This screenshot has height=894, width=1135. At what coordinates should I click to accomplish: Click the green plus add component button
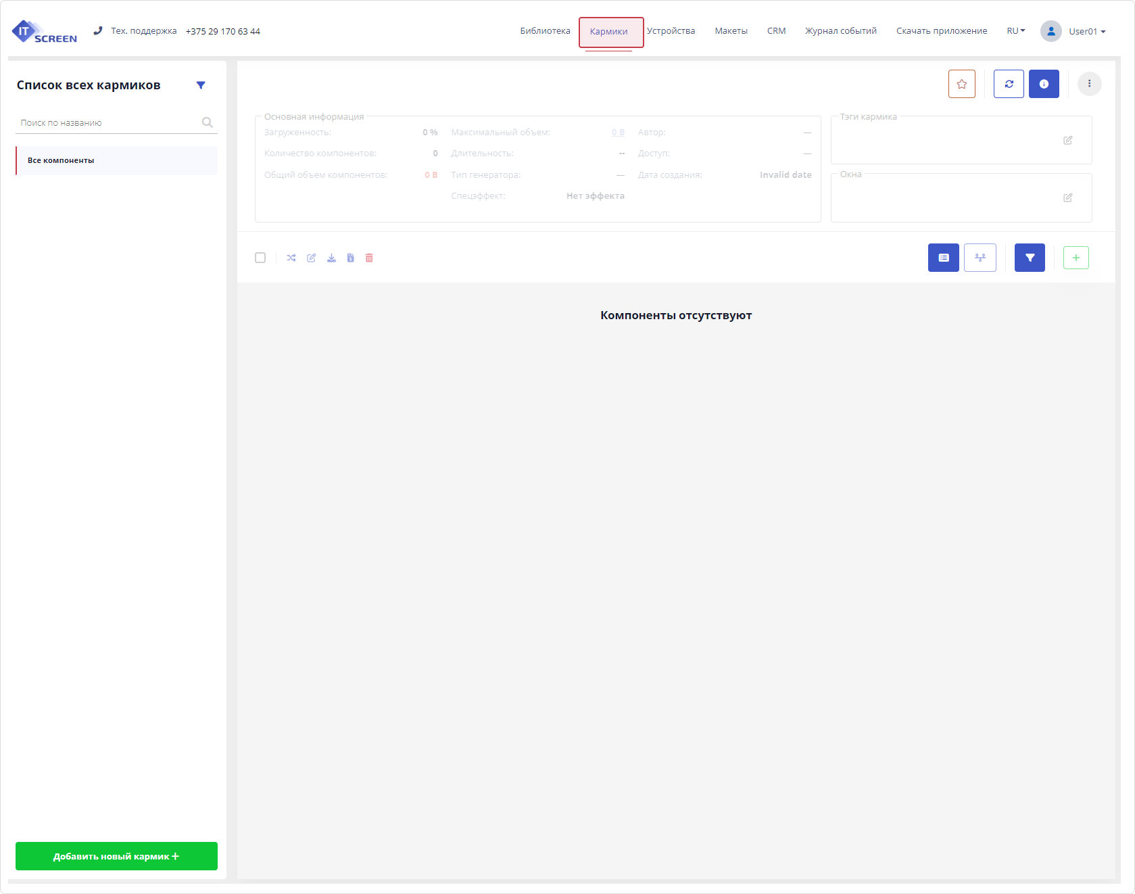1076,258
